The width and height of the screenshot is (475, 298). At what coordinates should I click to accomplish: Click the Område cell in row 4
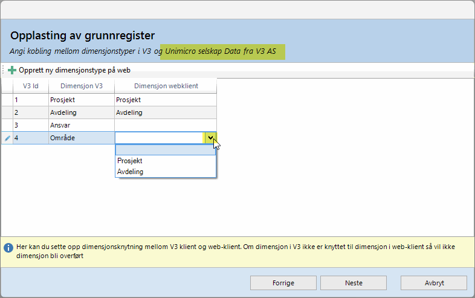point(81,138)
